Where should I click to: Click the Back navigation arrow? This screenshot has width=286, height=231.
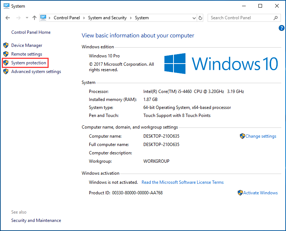click(8, 18)
